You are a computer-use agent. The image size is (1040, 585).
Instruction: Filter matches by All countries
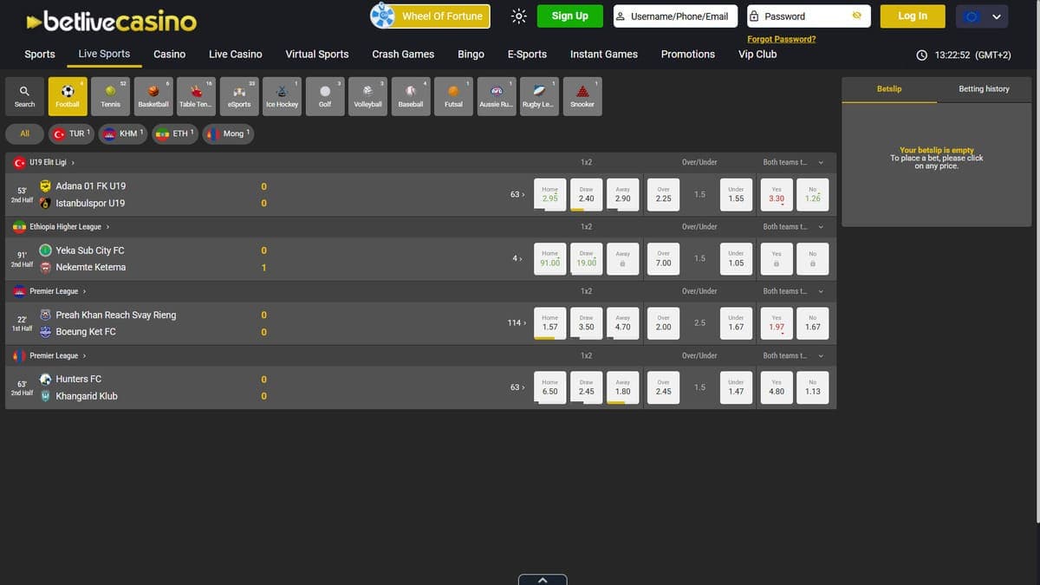[24, 133]
